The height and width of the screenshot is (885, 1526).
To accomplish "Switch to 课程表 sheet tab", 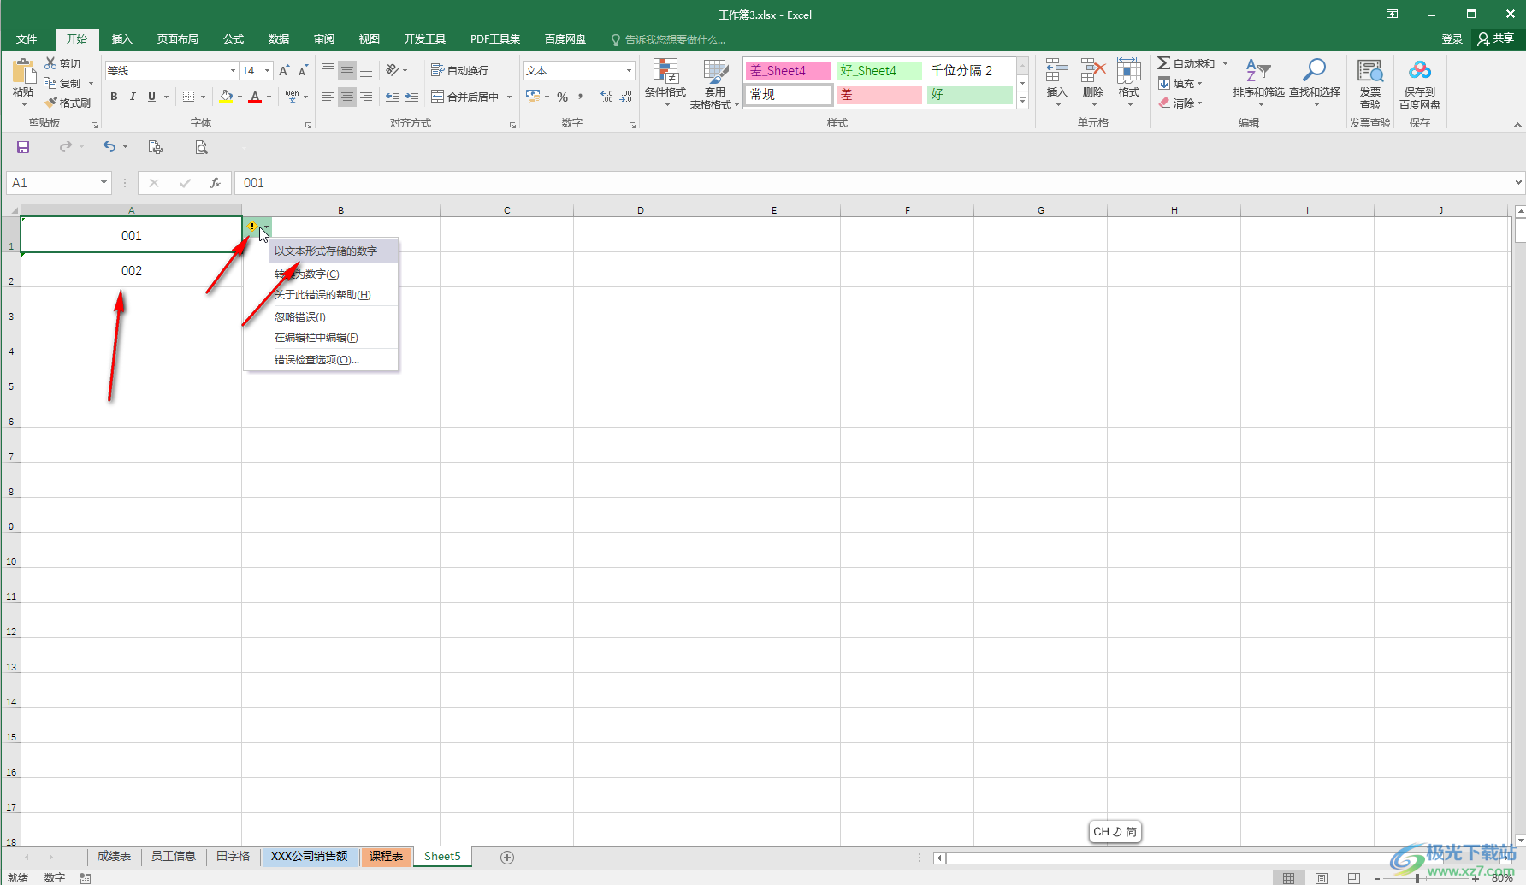I will pos(387,856).
